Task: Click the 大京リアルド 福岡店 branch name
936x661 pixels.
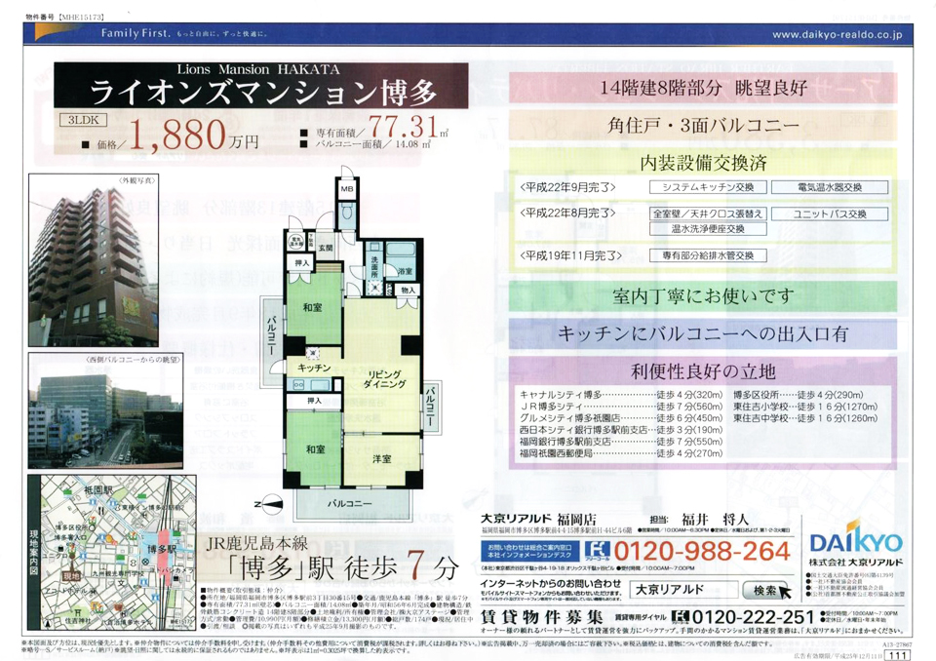Action: tap(538, 519)
